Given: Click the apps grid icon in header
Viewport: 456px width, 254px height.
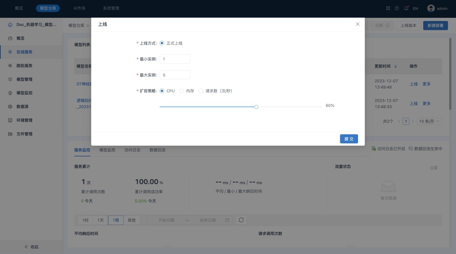Looking at the screenshot, I should [388, 8].
